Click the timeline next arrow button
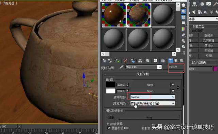218x134 pixels. tap(19, 126)
